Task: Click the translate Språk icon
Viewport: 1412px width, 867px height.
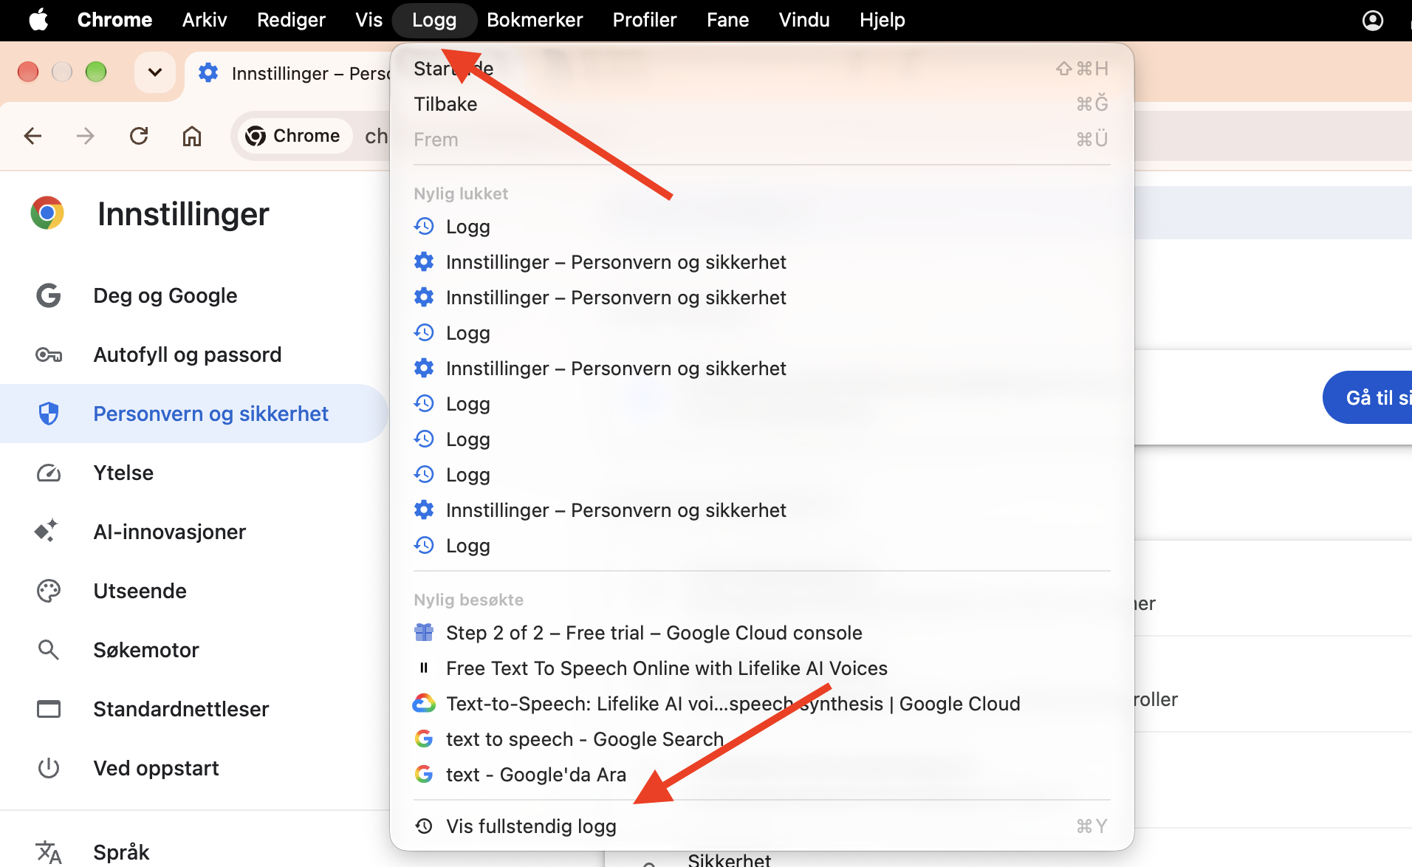Action: pos(49,852)
